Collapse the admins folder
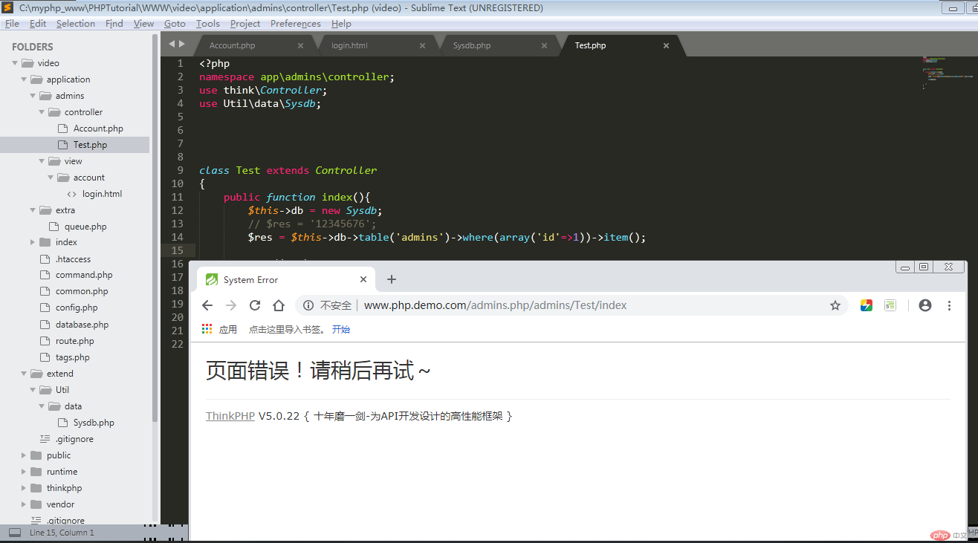The image size is (978, 543). coord(33,96)
